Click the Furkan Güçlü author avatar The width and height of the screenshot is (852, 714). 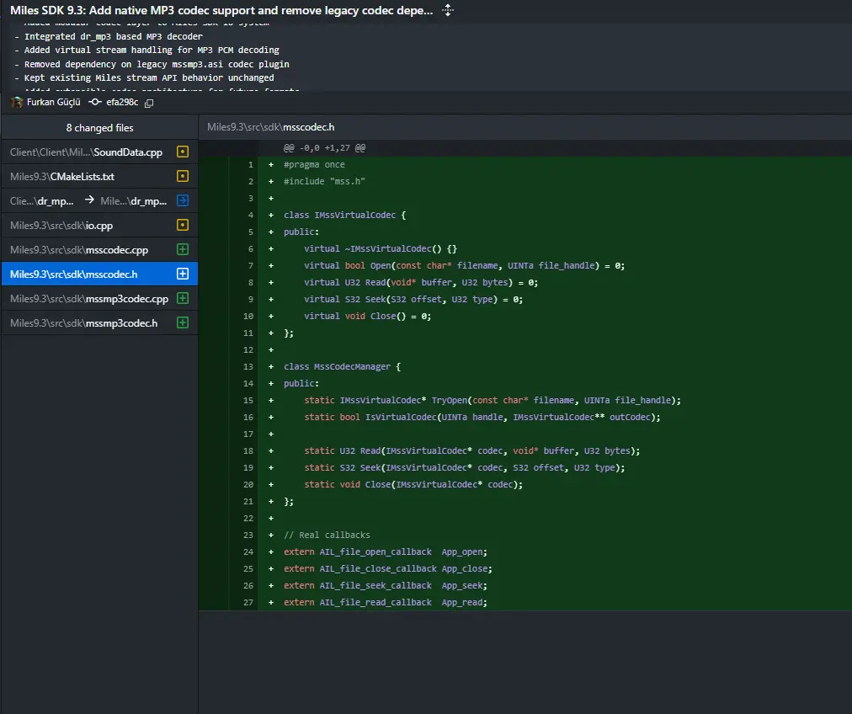[x=17, y=102]
